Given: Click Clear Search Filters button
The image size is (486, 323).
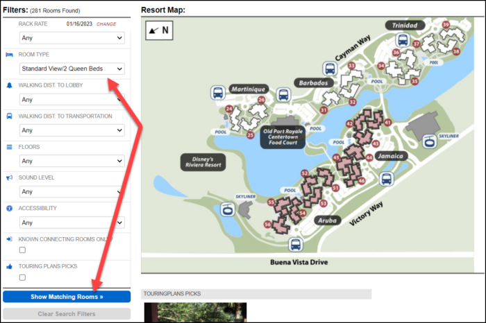Looking at the screenshot, I should click(67, 314).
